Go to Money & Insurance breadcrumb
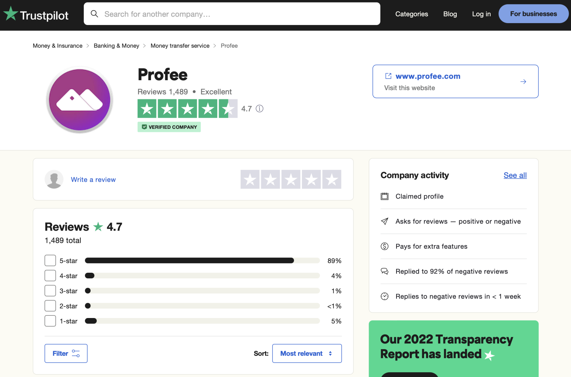 click(57, 46)
